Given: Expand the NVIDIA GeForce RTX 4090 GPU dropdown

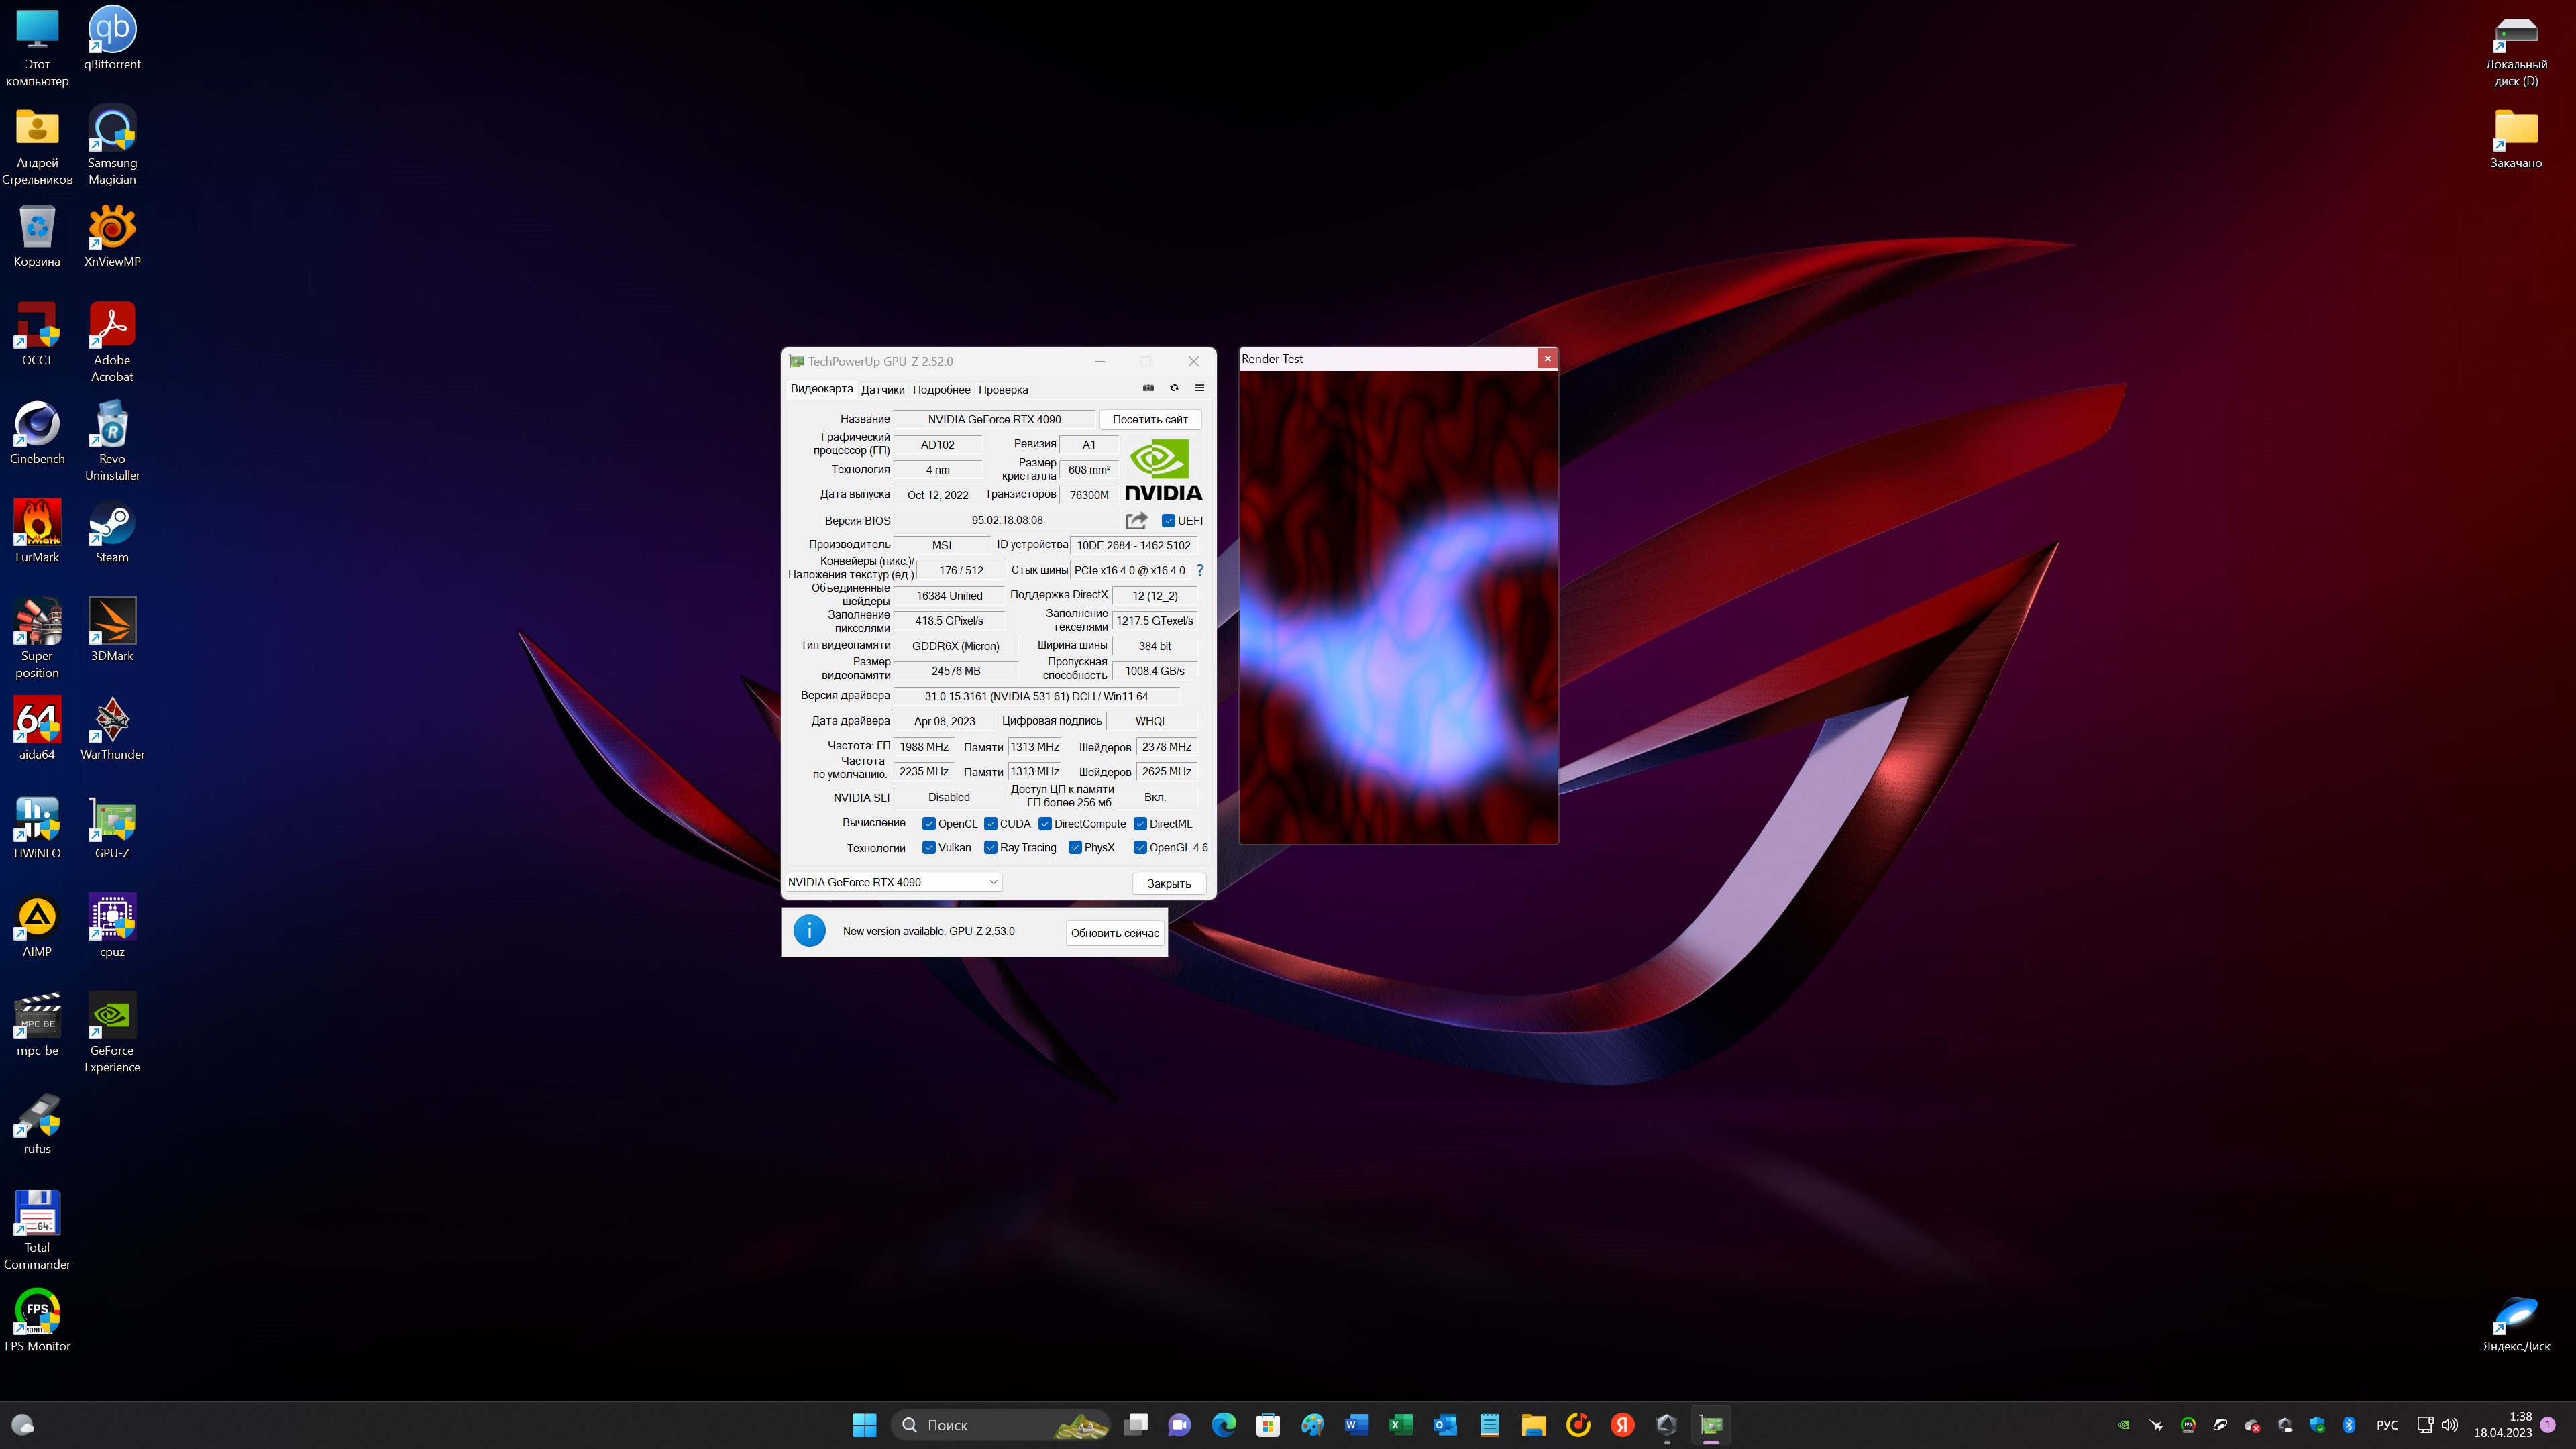Looking at the screenshot, I should pos(992,882).
